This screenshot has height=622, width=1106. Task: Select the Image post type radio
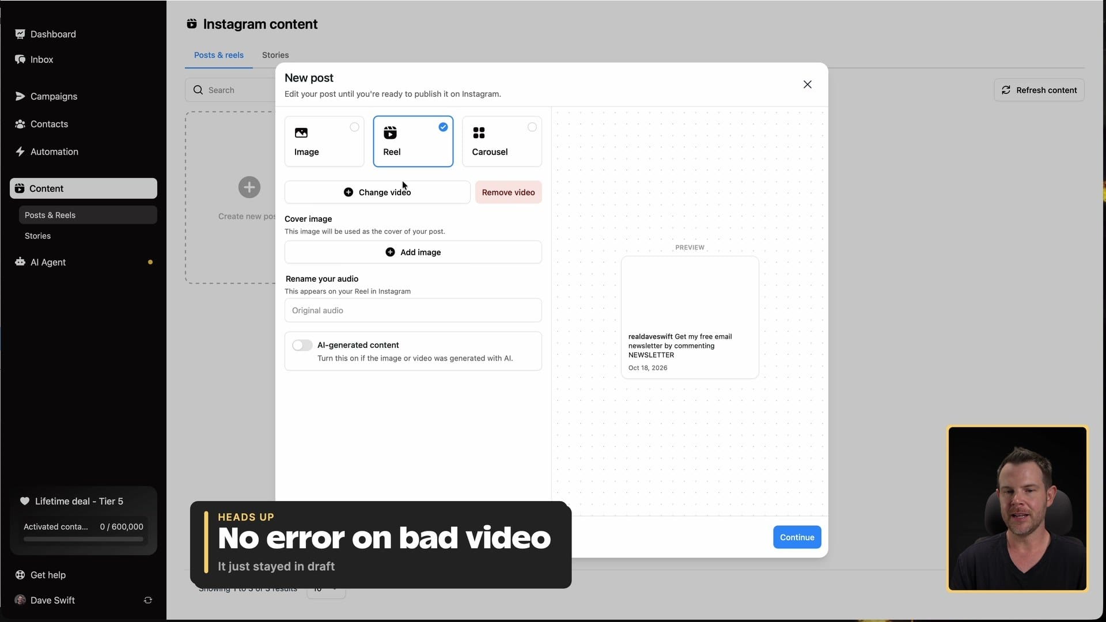(354, 127)
